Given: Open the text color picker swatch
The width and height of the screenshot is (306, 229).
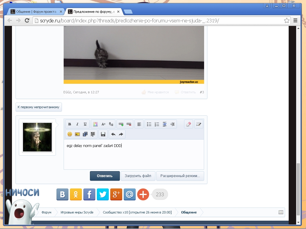Looking at the screenshot, I should 95,124.
